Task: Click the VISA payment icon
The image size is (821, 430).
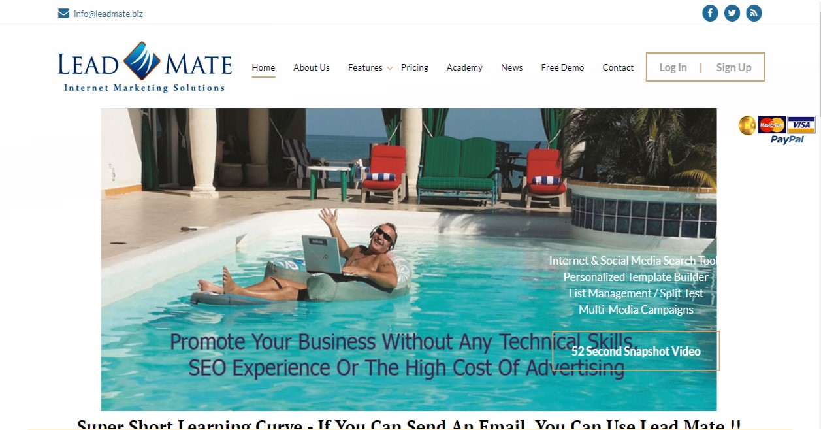Action: (801, 125)
